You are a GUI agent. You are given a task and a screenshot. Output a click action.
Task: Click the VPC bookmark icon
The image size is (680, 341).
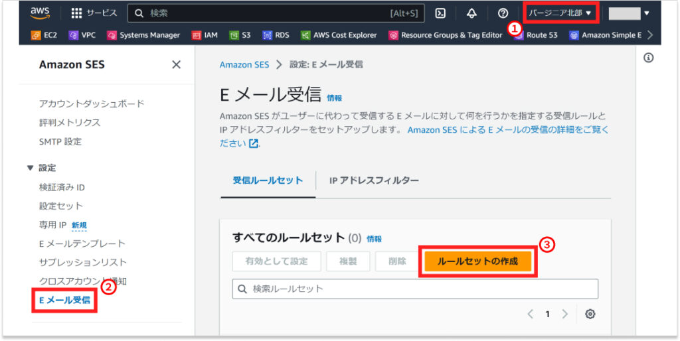tap(74, 35)
